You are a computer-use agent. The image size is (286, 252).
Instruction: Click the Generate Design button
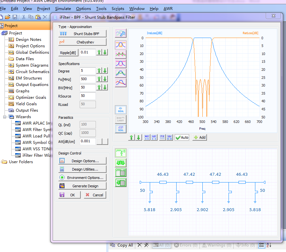(82, 186)
